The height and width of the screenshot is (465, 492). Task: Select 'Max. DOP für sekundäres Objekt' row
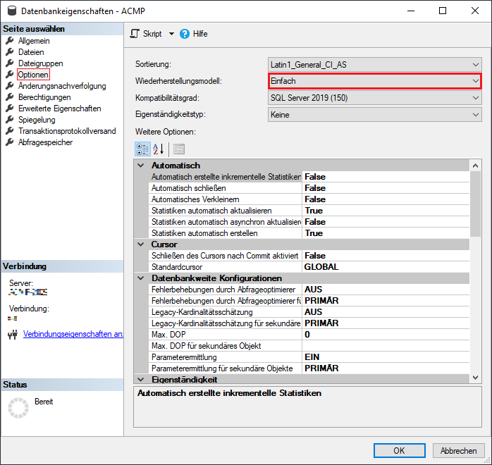pyautogui.click(x=310, y=346)
